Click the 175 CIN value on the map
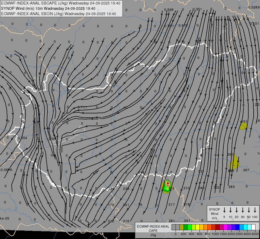The width and height of the screenshot is (260, 239). (111, 205)
